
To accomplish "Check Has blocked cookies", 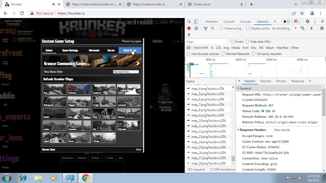I will pyautogui.click(x=188, y=54).
